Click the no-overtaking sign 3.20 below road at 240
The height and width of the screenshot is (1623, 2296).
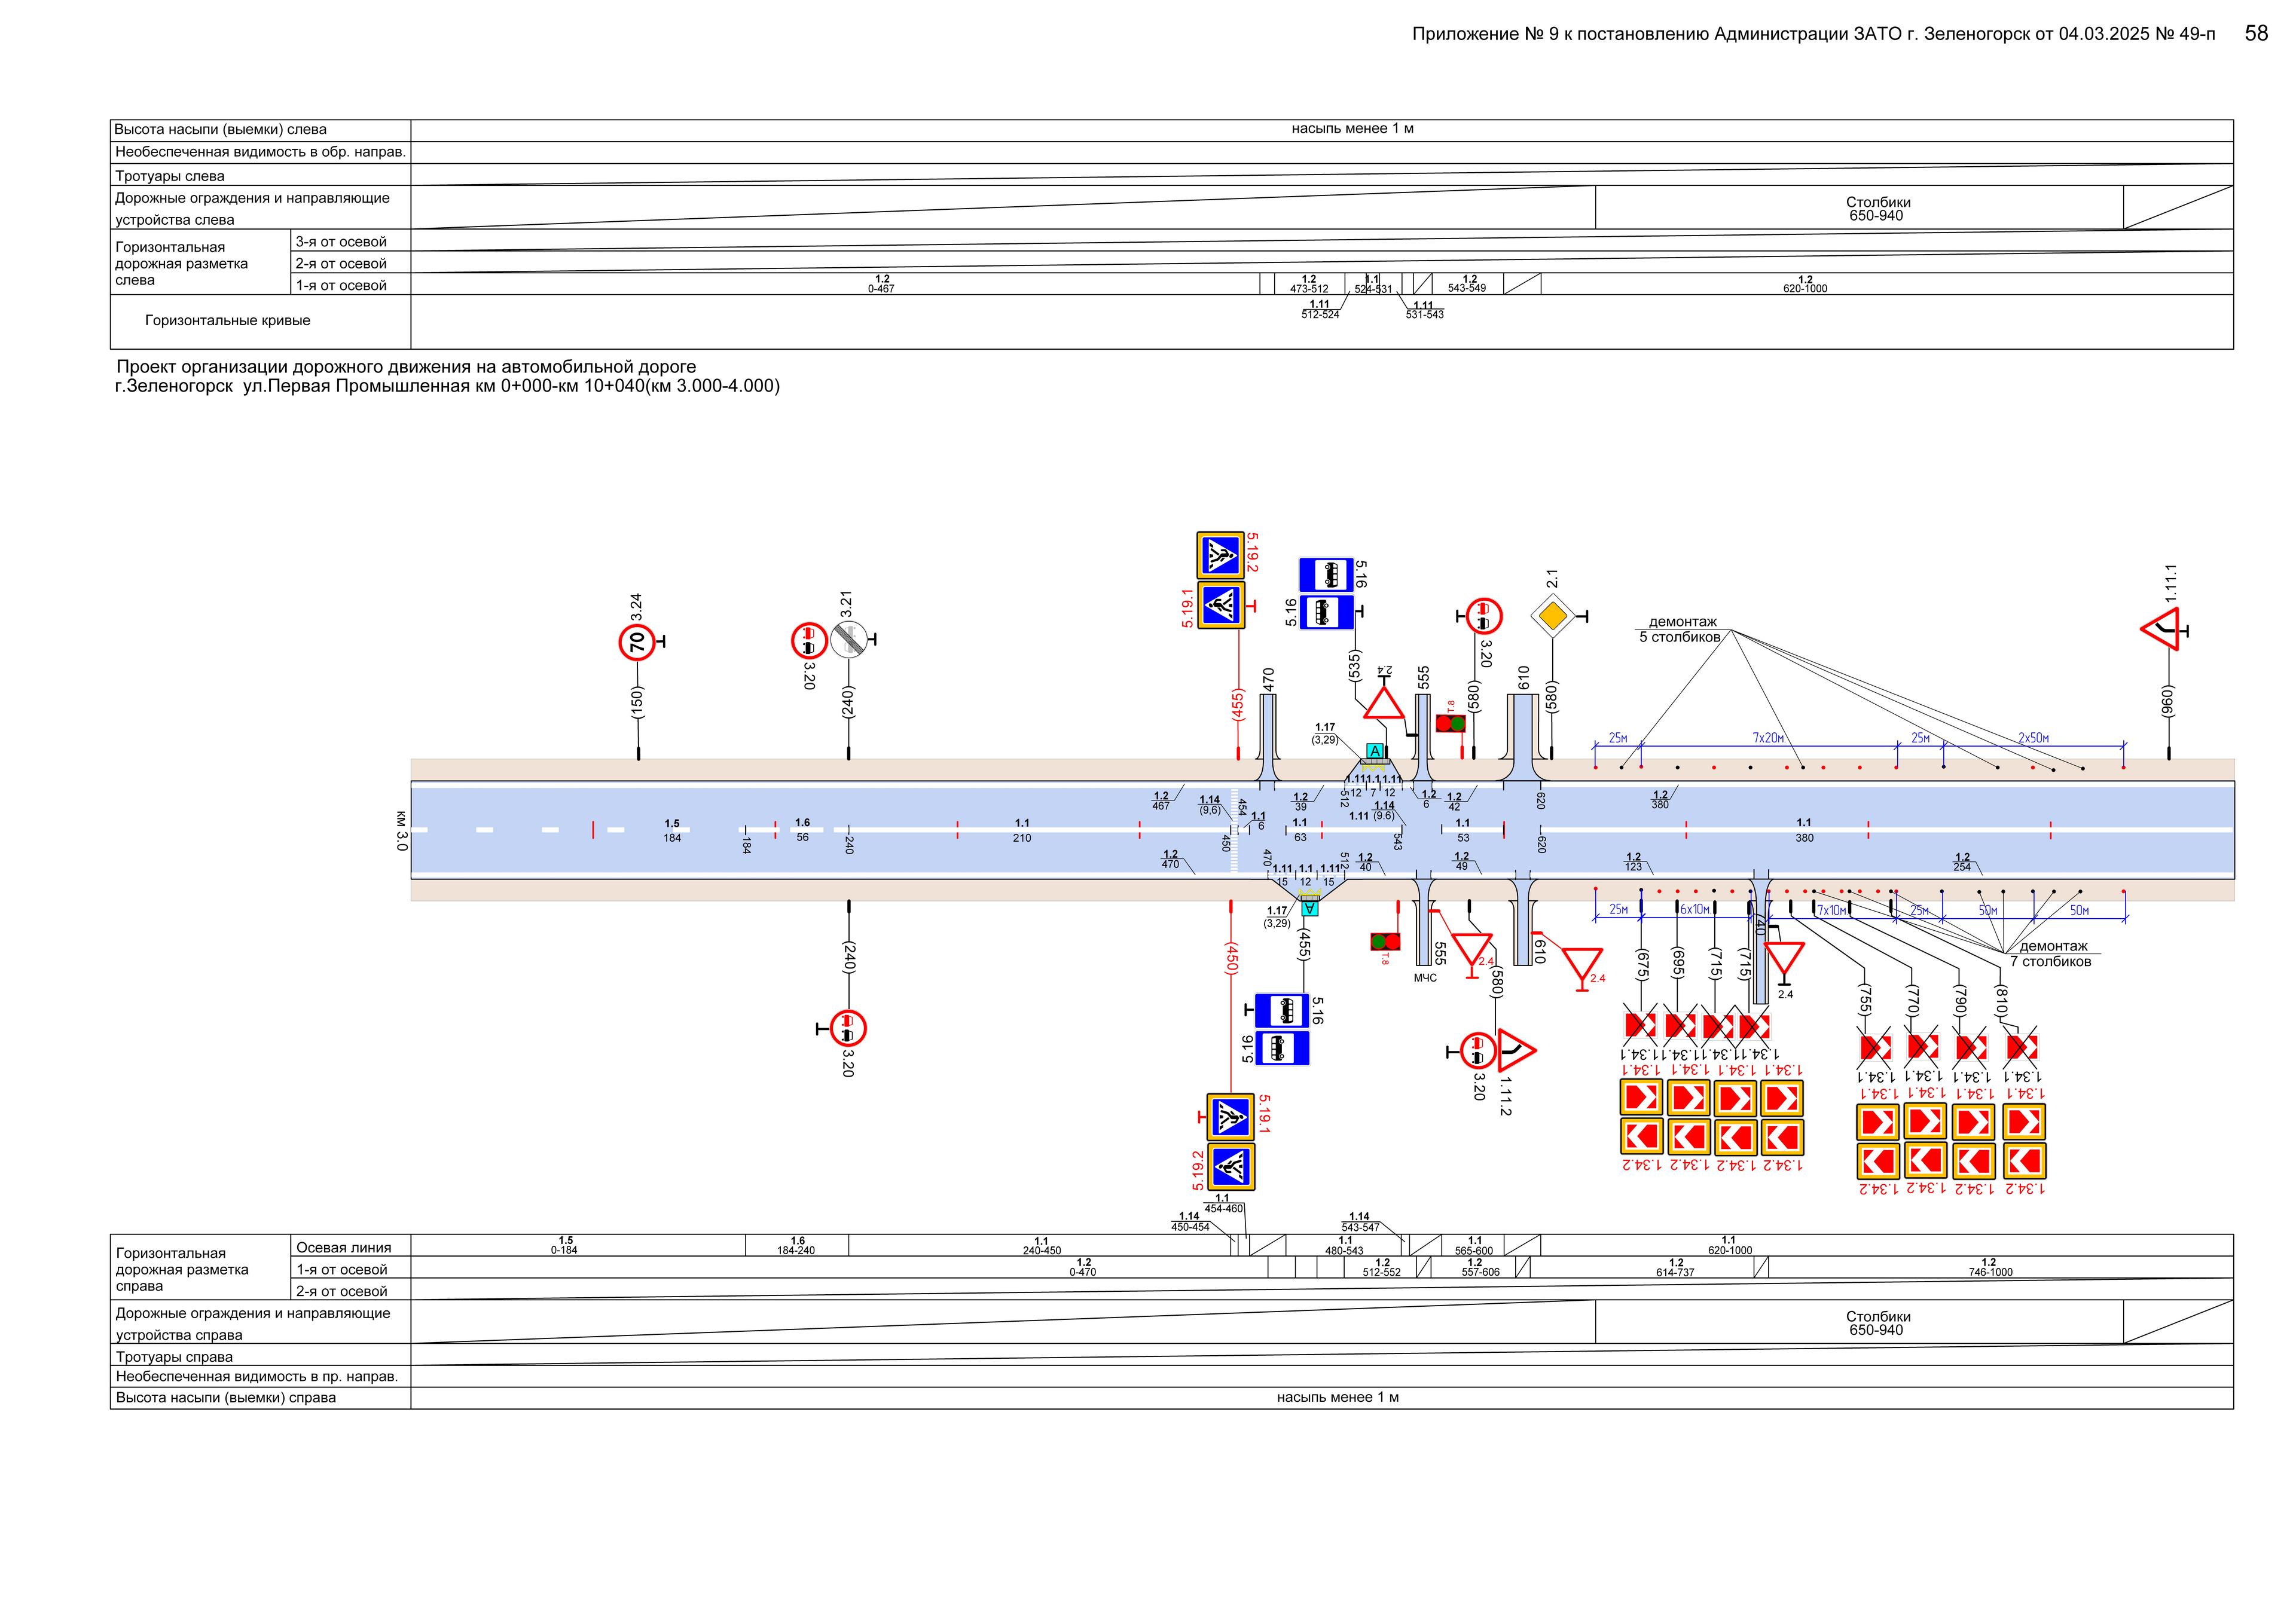tap(847, 1028)
